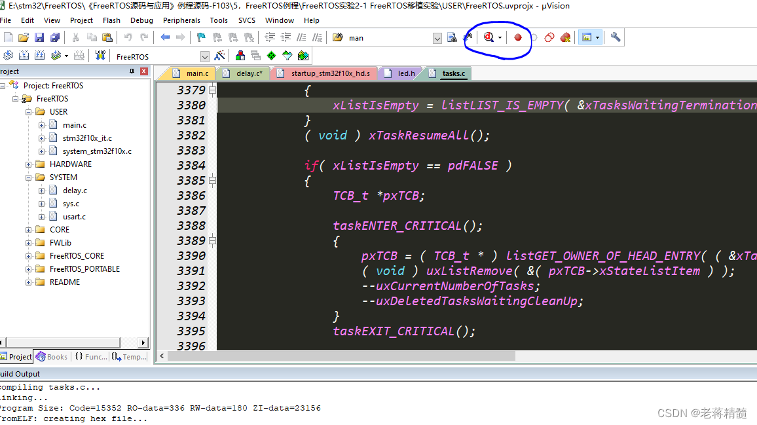
Task: Switch to the led.h tab
Action: 401,73
